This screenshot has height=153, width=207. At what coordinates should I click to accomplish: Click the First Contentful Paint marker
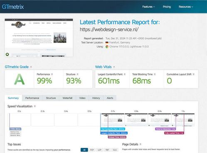click(113, 129)
